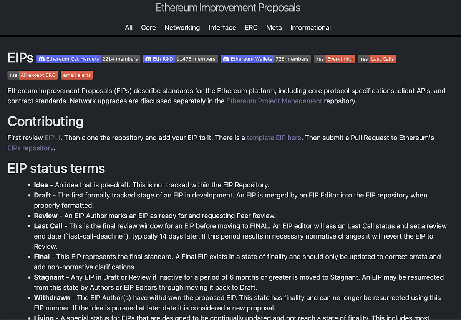Open the EIP-1 link
Image resolution: width=461 pixels, height=320 pixels.
point(53,138)
